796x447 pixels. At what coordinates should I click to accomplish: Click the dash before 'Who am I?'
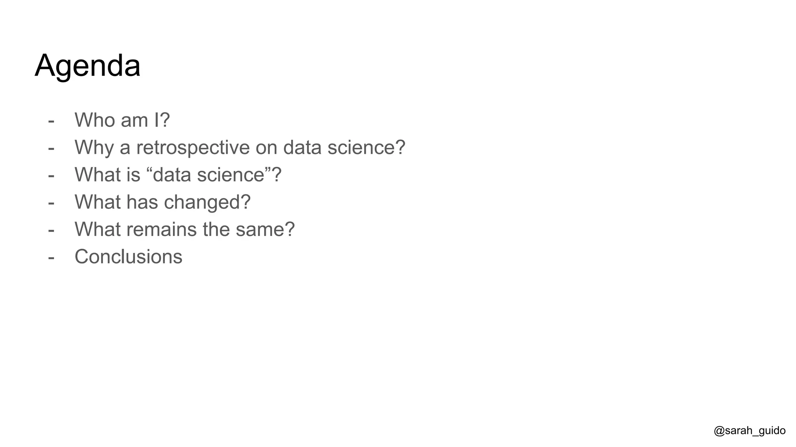(x=51, y=121)
